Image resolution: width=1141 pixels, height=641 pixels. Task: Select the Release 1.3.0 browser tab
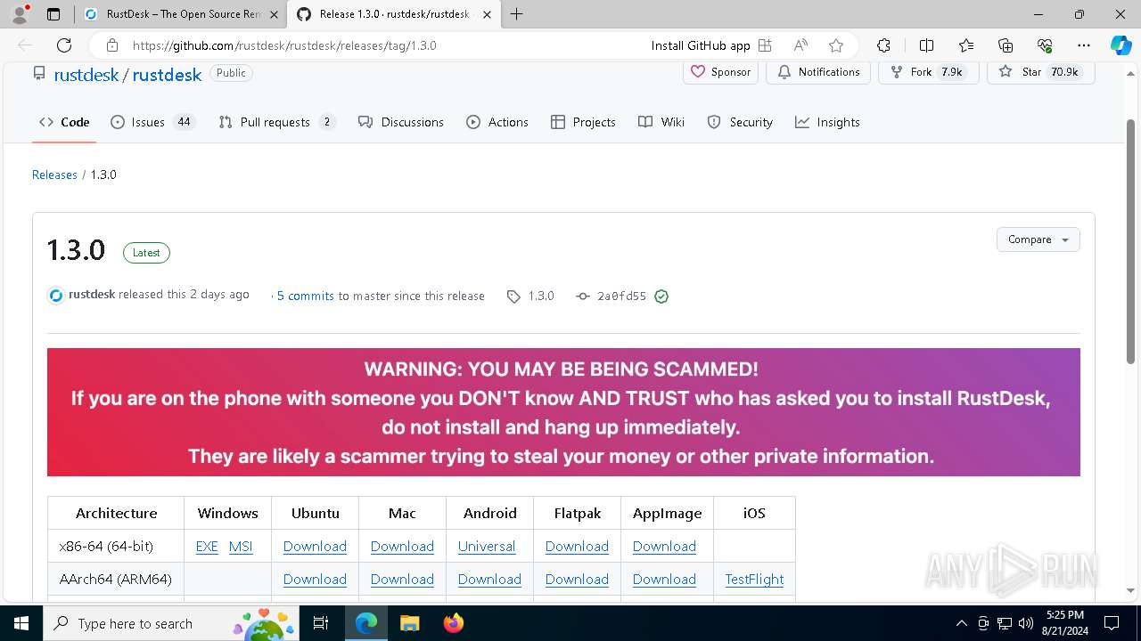tap(394, 14)
